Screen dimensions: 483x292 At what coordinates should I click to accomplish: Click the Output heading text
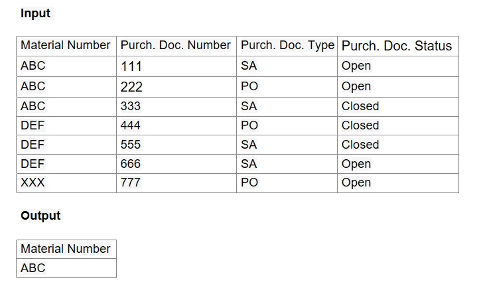40,216
